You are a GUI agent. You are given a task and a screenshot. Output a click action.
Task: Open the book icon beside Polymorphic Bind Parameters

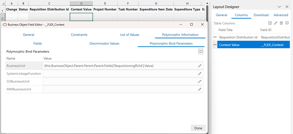201,52
